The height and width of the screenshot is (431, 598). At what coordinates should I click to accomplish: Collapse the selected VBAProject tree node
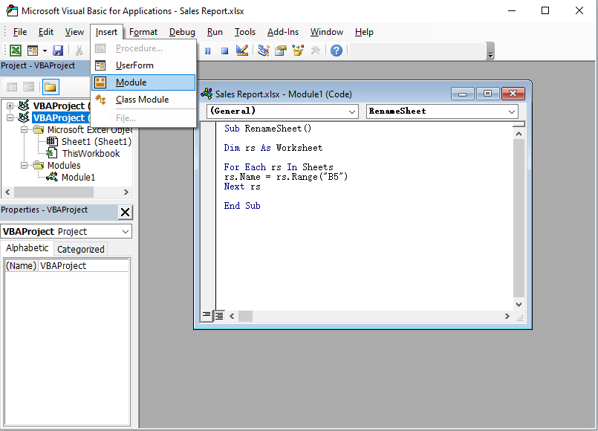pos(10,117)
